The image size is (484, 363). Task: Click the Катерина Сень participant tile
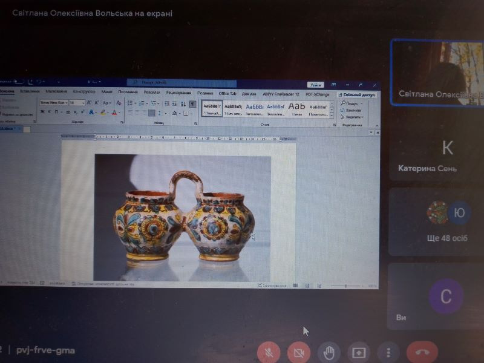tap(436, 146)
